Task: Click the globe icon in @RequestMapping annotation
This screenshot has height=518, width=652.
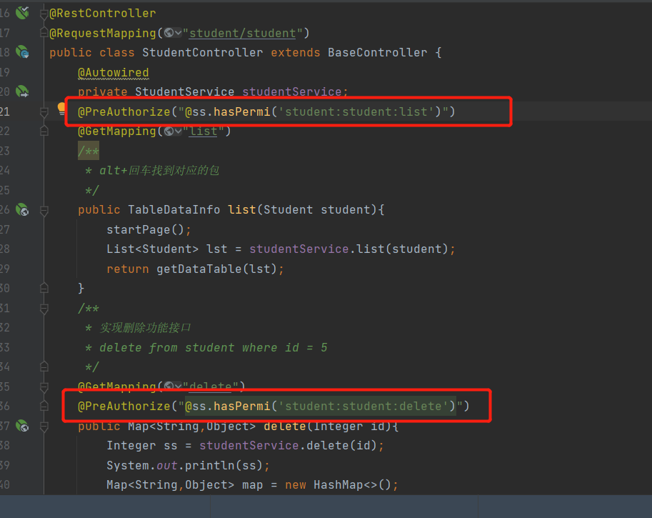Action: click(x=169, y=33)
